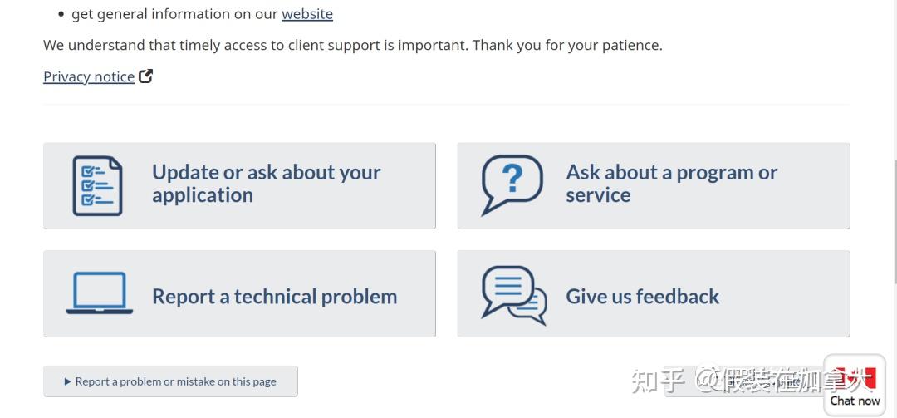Screen dimensions: 897x418
Task: Click the external link icon beside Privacy notice
Action: click(x=145, y=76)
